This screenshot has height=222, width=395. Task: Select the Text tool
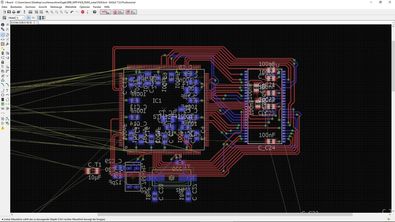(7, 90)
